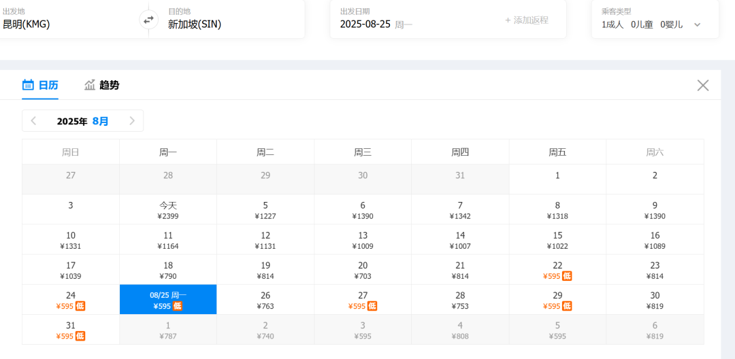Select August 30 priced ¥819
Image resolution: width=735 pixels, height=359 pixels.
point(655,300)
